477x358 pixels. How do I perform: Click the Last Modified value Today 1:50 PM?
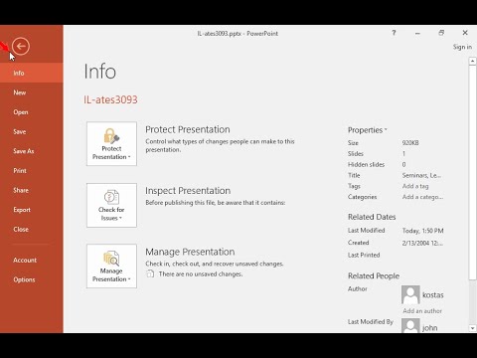pos(423,231)
